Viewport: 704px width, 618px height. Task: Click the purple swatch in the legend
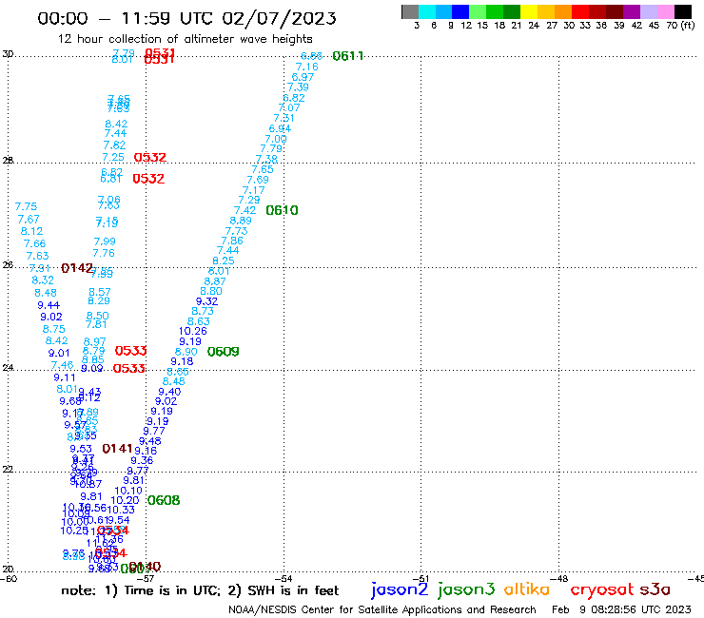pos(632,11)
